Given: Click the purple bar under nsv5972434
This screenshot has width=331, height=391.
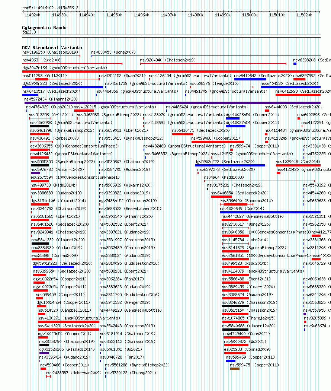Looking at the screenshot, I should pyautogui.click(x=172, y=103).
